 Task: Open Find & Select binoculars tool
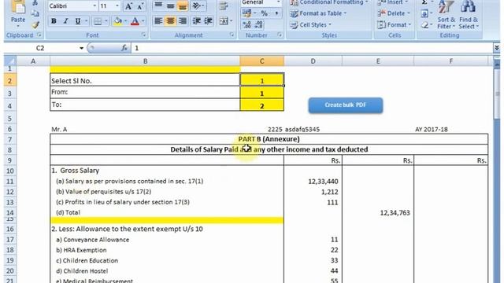[x=468, y=15]
